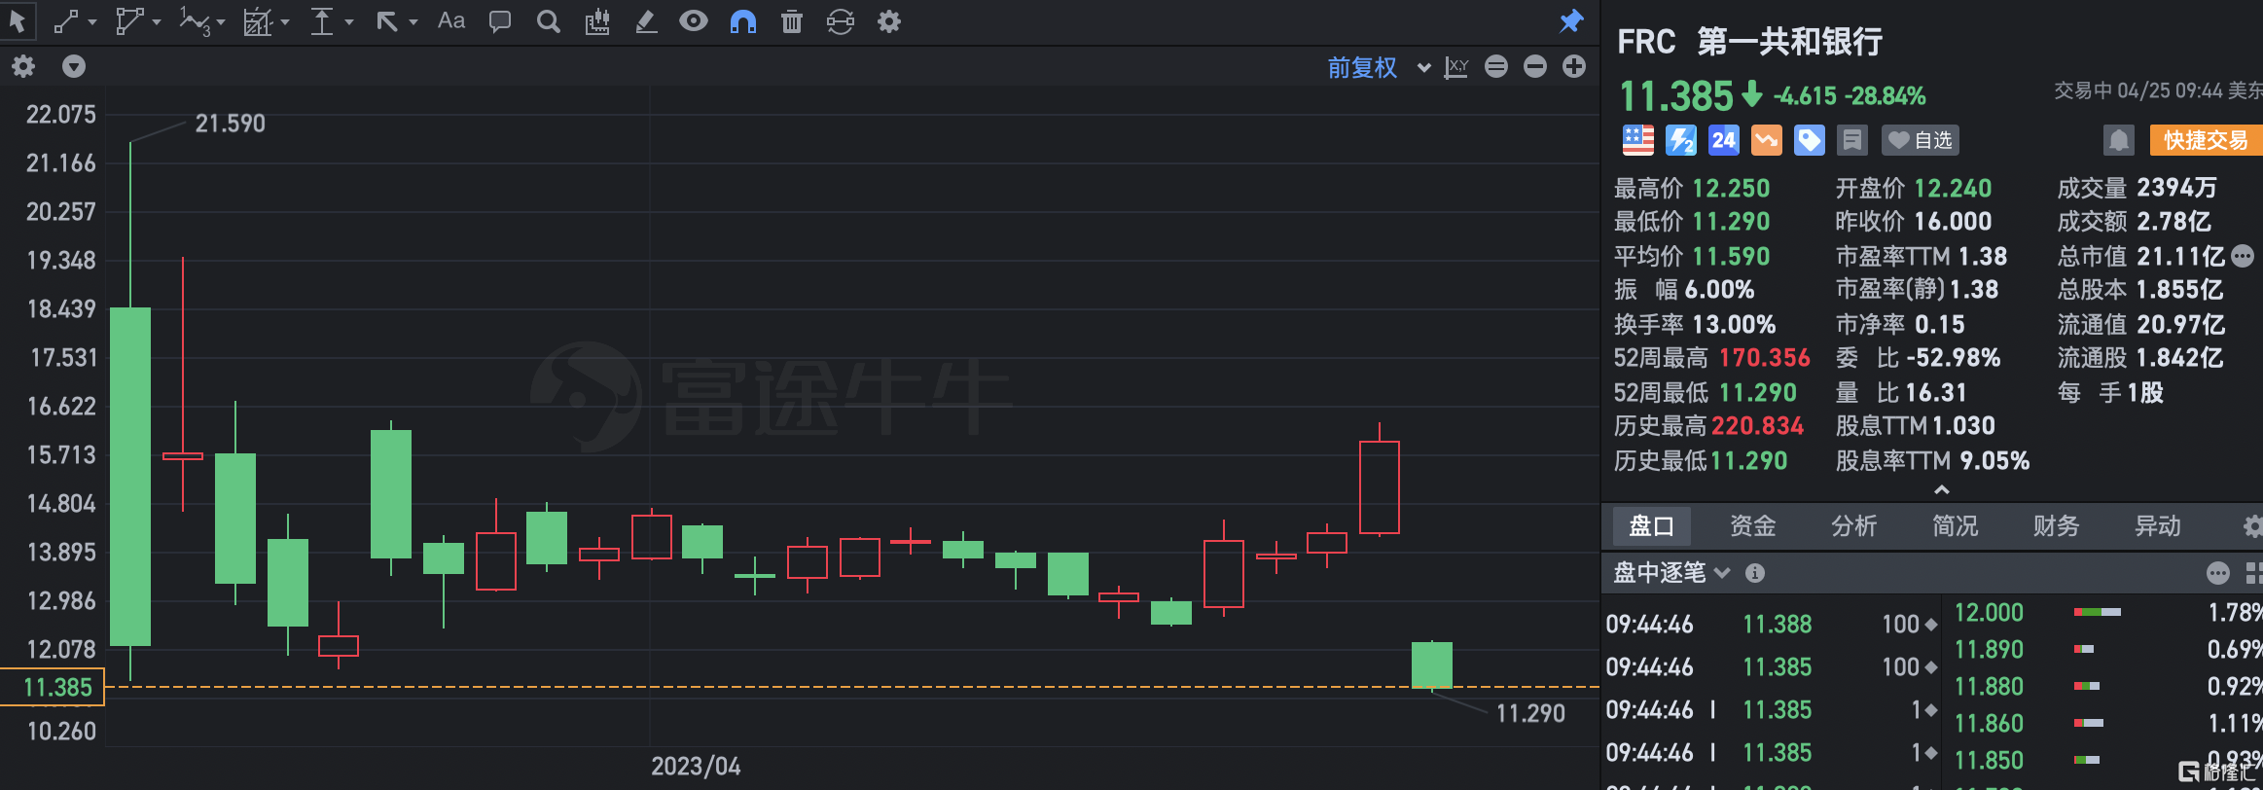Click the FRC 第一共和银行 stock title
Screen dimensions: 2263x790
pos(1749,41)
